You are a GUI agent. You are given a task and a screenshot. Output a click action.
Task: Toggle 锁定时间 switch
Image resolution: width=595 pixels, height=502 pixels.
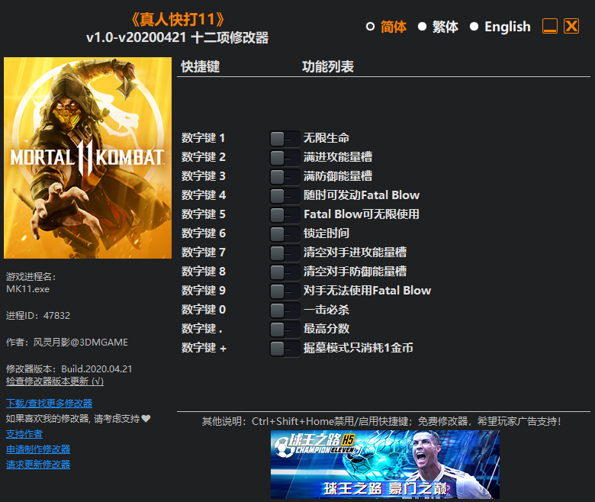coord(285,233)
